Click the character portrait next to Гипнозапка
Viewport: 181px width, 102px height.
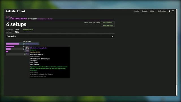[x=8, y=18]
